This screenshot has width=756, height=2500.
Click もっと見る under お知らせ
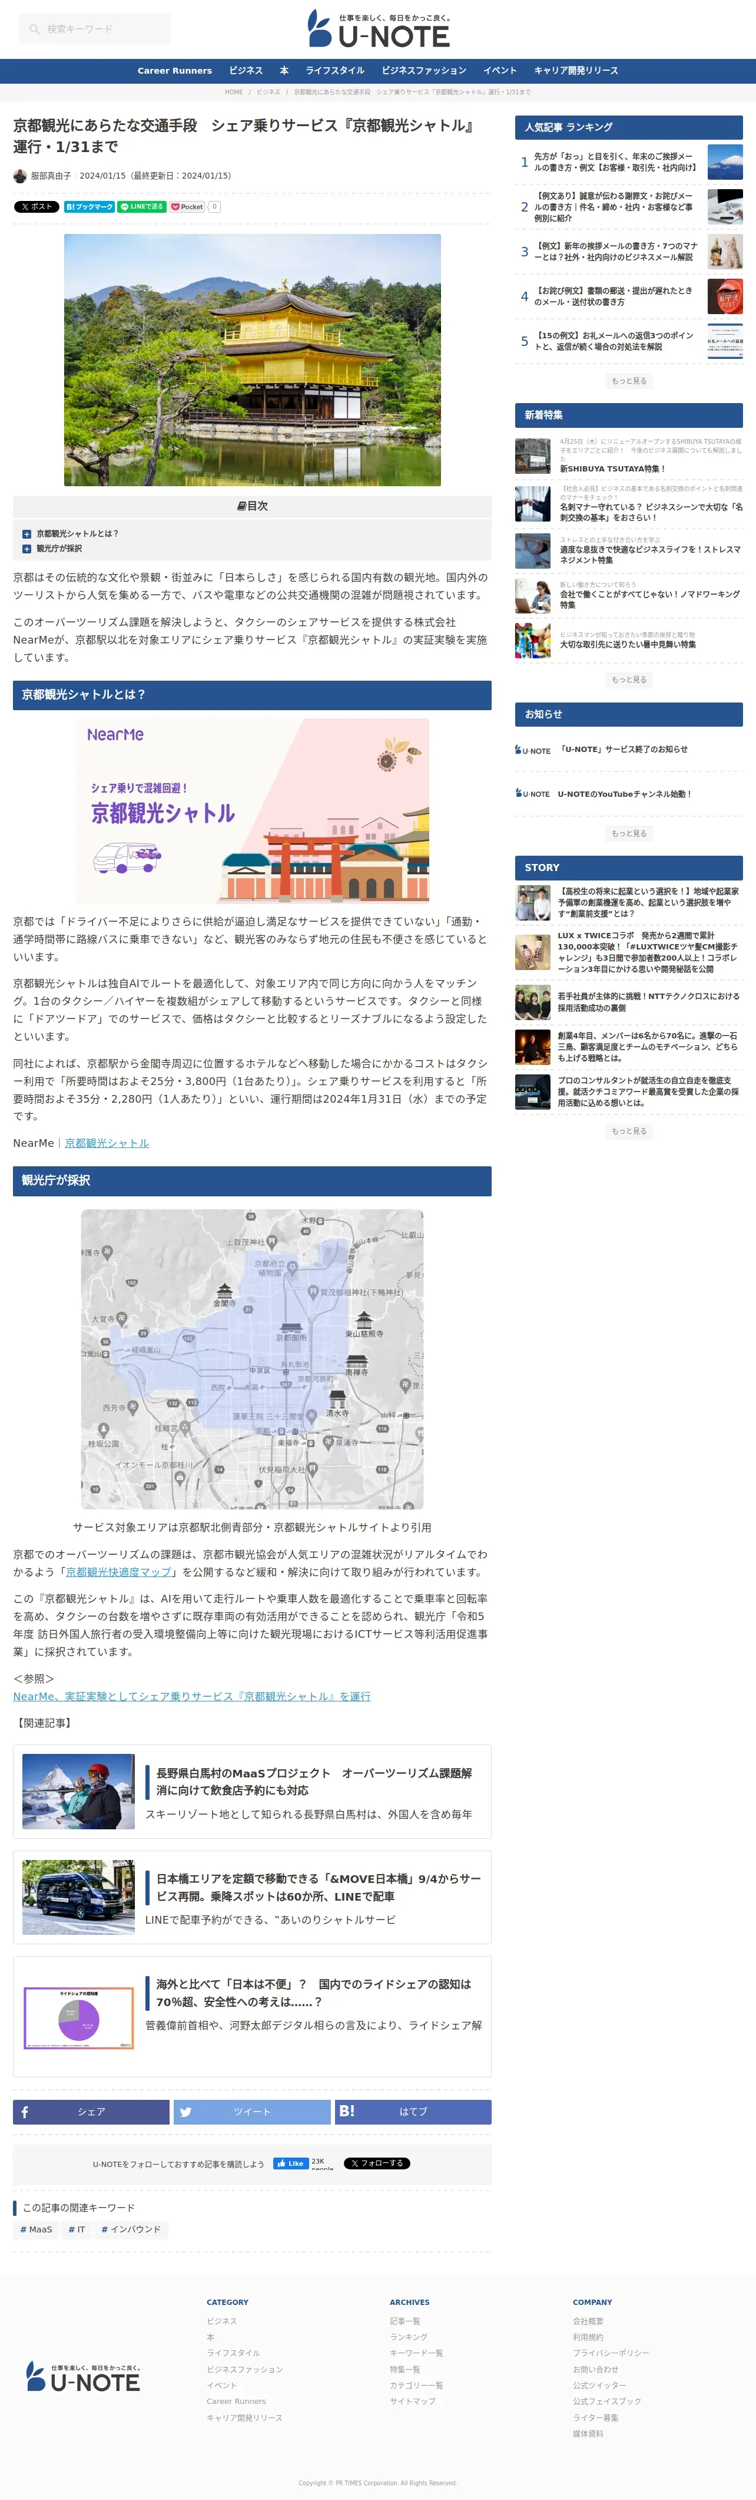click(629, 834)
